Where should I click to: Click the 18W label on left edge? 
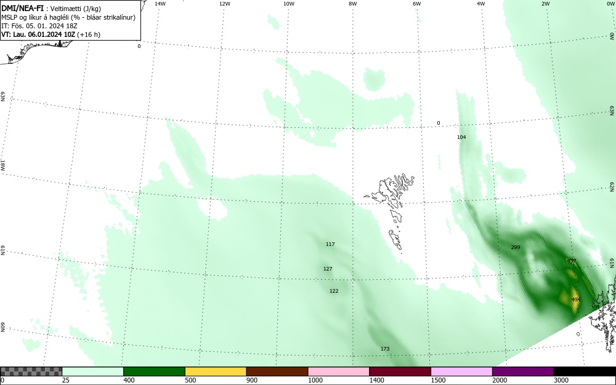click(x=3, y=165)
